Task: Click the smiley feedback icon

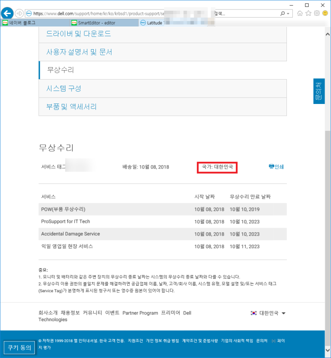Action: [325, 13]
